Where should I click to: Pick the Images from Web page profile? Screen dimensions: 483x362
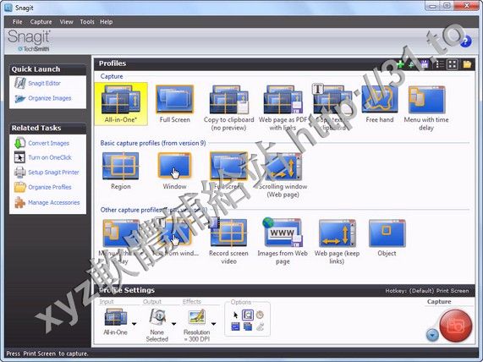coord(283,242)
